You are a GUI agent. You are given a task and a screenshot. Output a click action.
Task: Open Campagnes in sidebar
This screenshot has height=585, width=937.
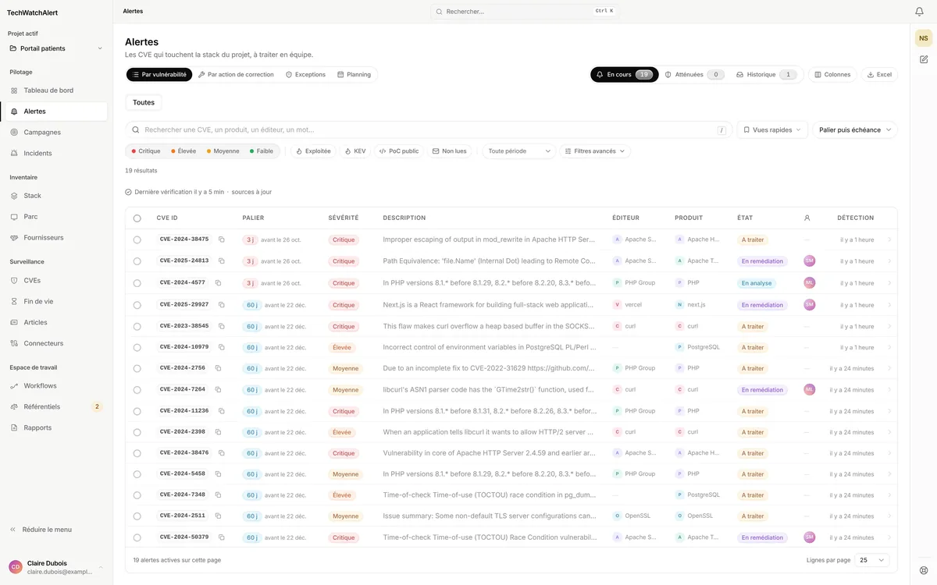[x=55, y=132]
